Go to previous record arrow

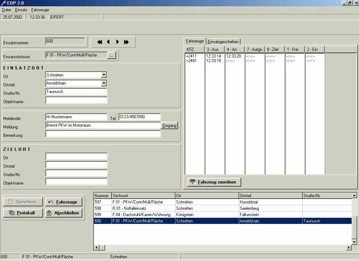pyautogui.click(x=108, y=42)
